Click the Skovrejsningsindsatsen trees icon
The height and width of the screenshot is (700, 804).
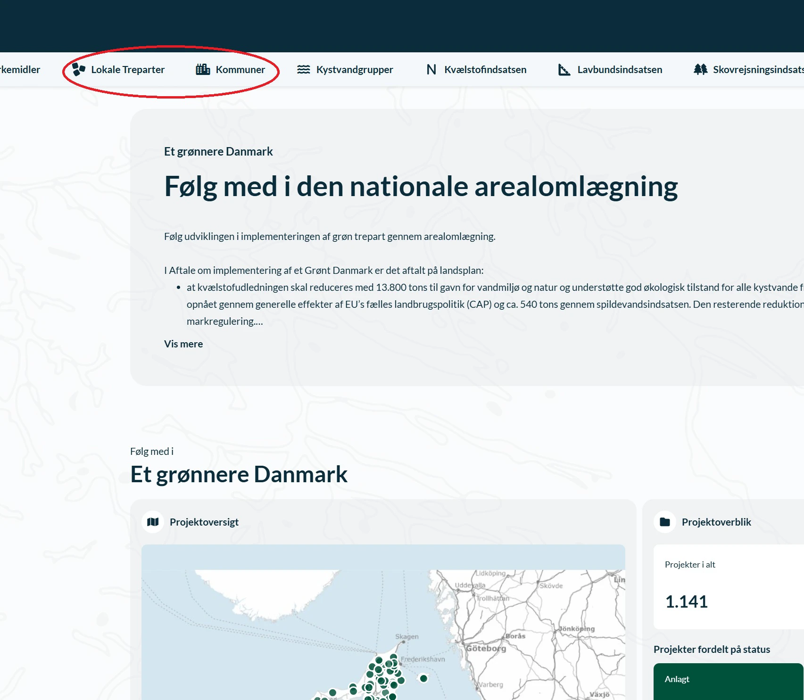[700, 70]
